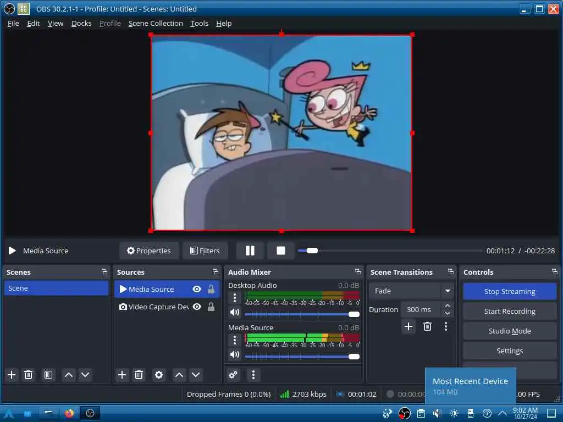Open Properties for the Media Source
The width and height of the screenshot is (563, 422).
coord(149,251)
